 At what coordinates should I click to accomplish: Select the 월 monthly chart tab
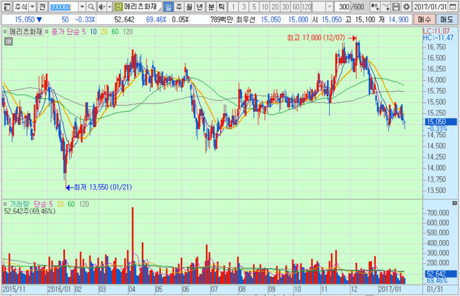pyautogui.click(x=190, y=7)
